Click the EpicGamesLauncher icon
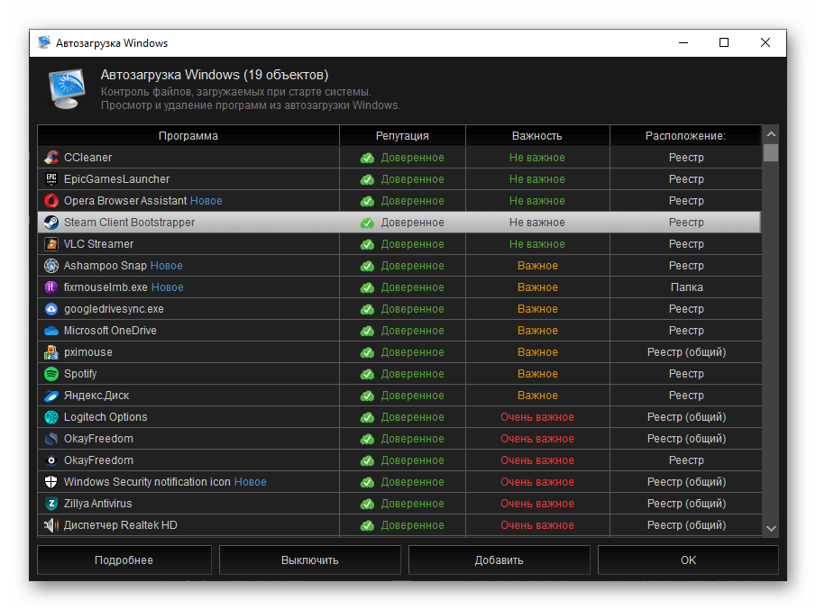Screen dimensions: 816x610 pyautogui.click(x=51, y=179)
